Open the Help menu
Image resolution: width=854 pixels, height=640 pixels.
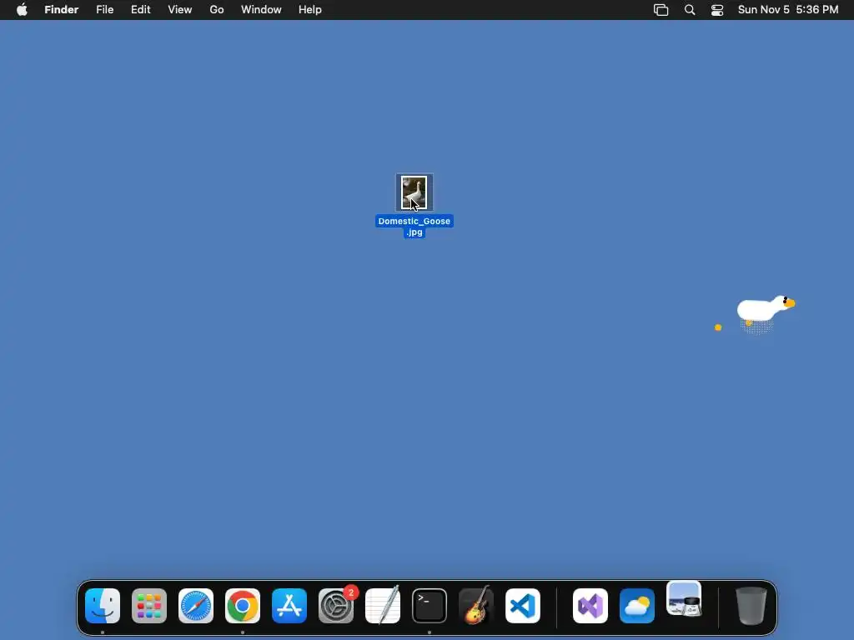[310, 10]
